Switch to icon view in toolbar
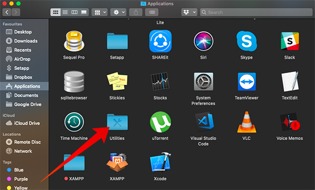 tap(56, 12)
